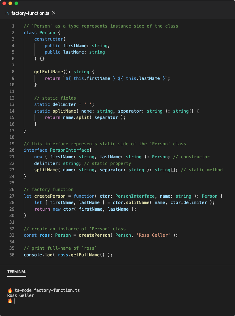The height and width of the screenshot is (316, 235).
Task: Click the yellow minimize window button
Action: [10, 3]
